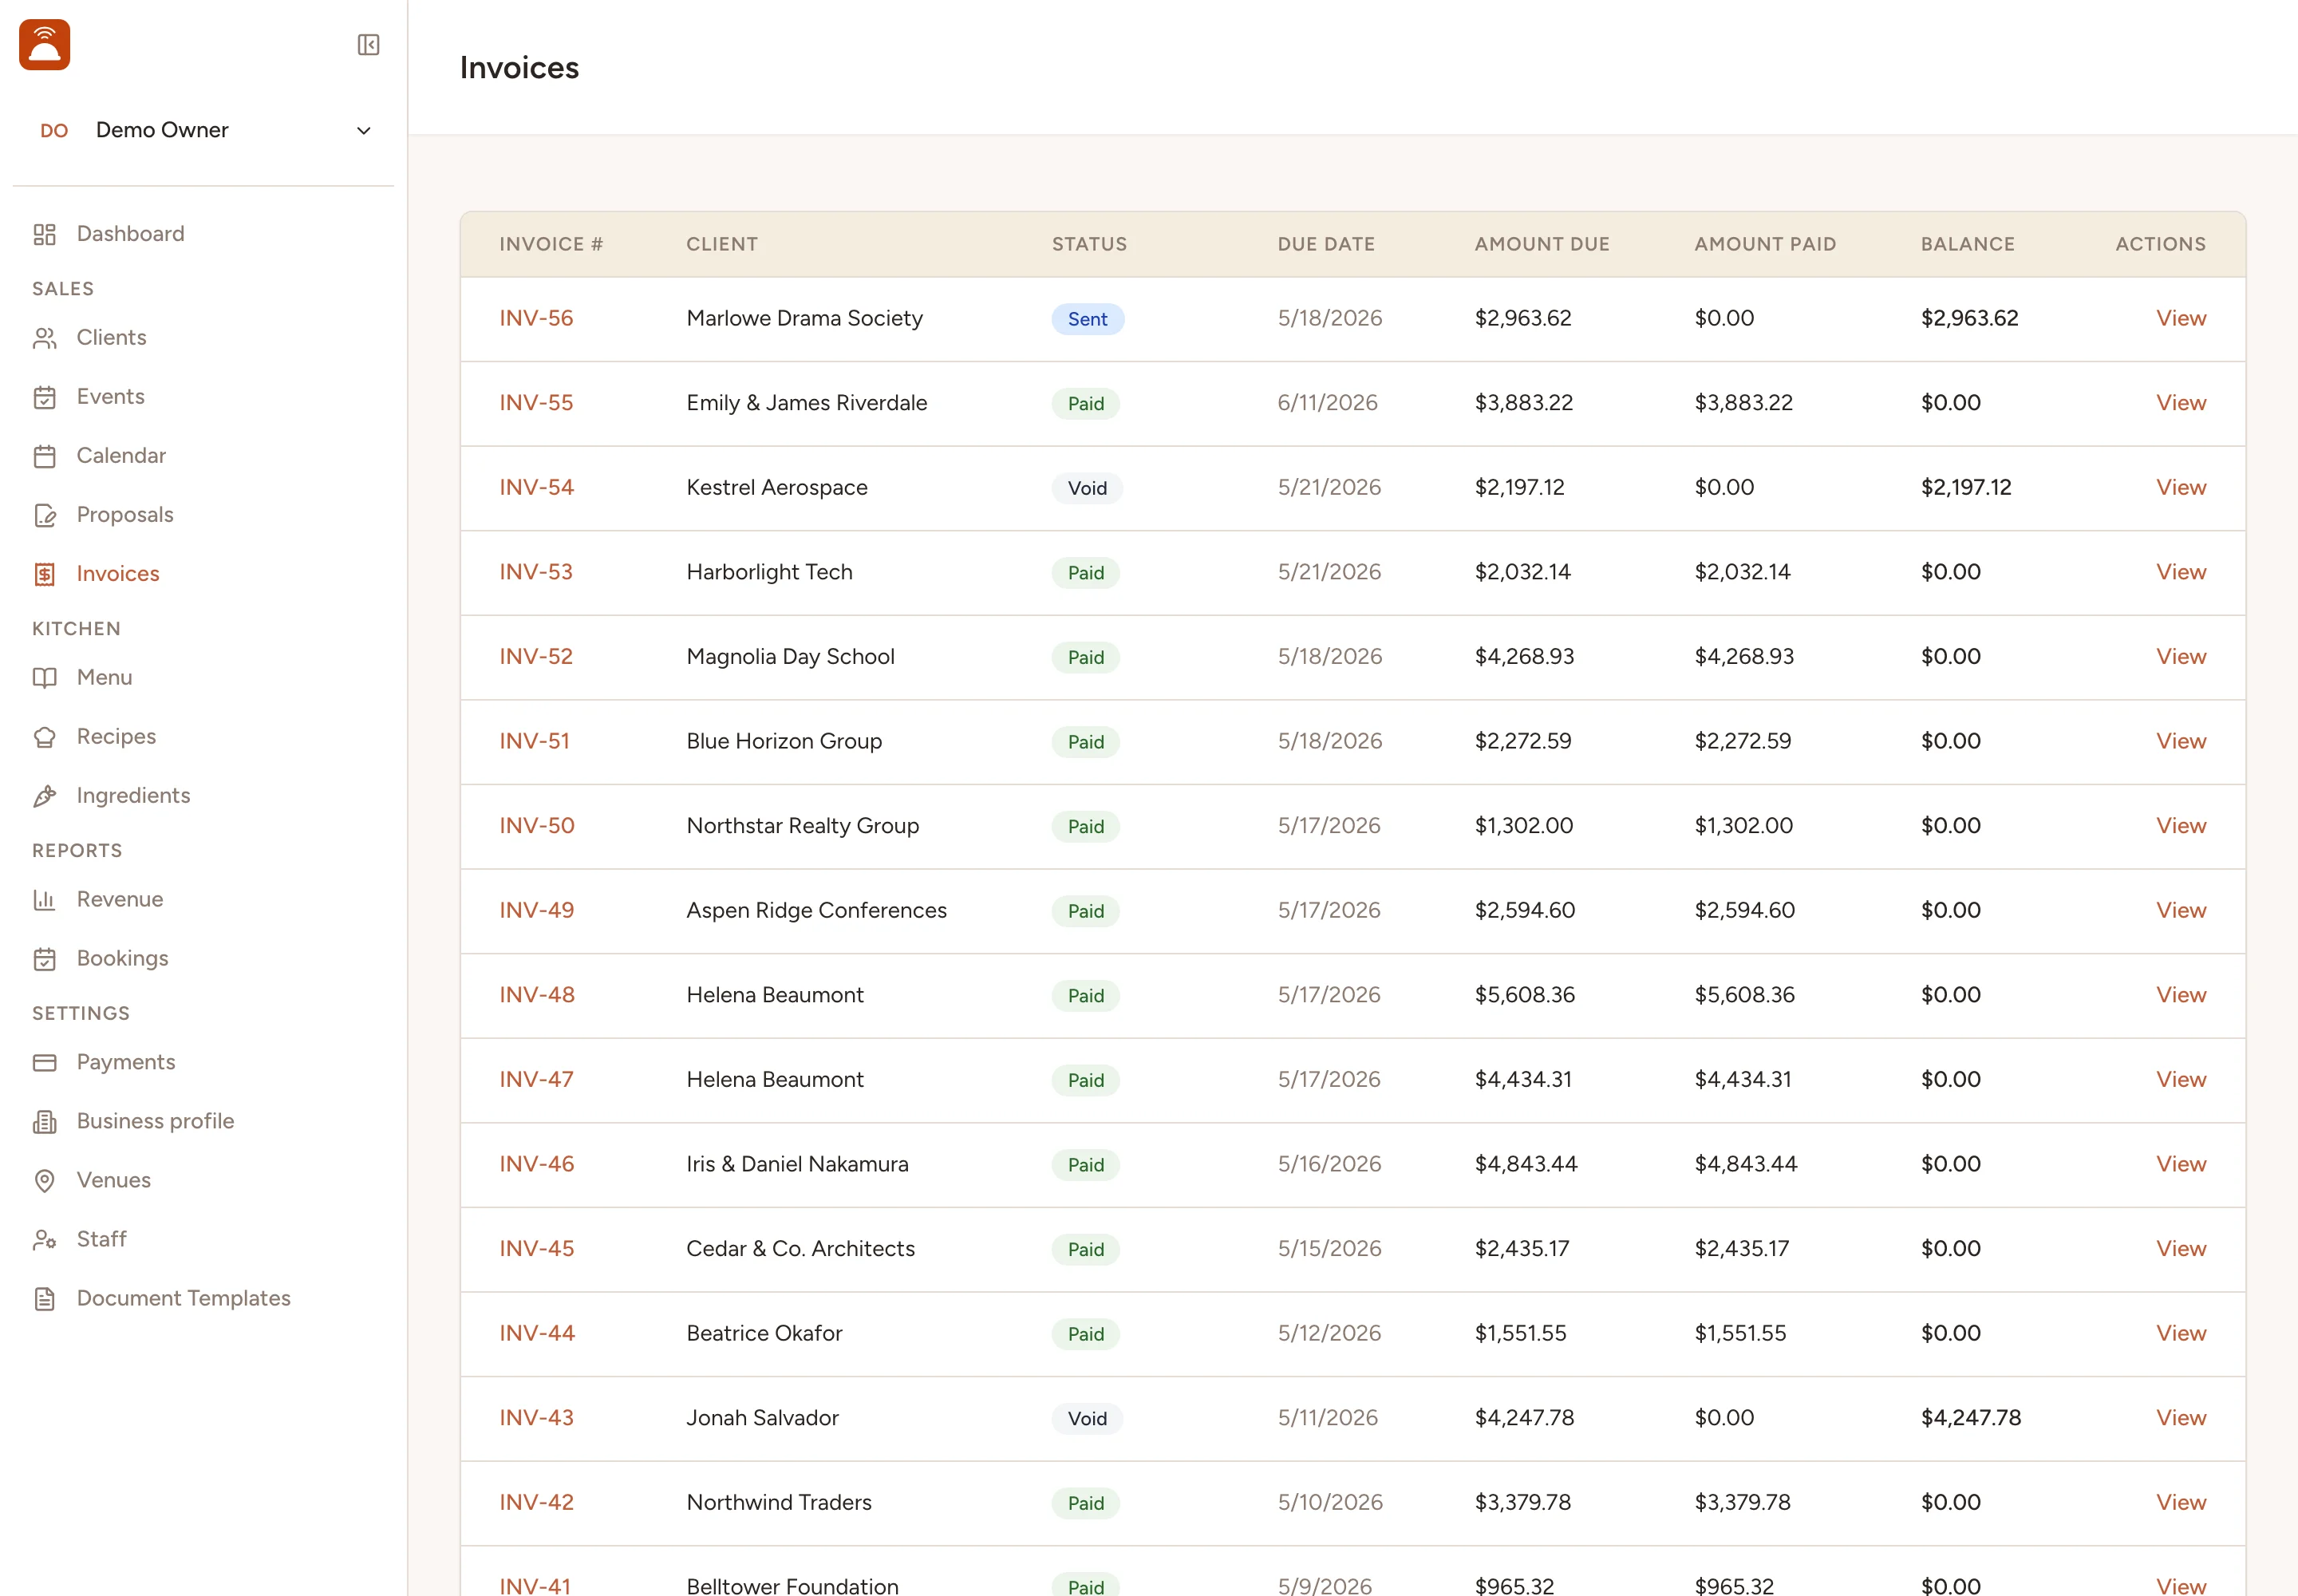Click the $5,608.36 amount due value
2298x1596 pixels.
pyautogui.click(x=1524, y=995)
